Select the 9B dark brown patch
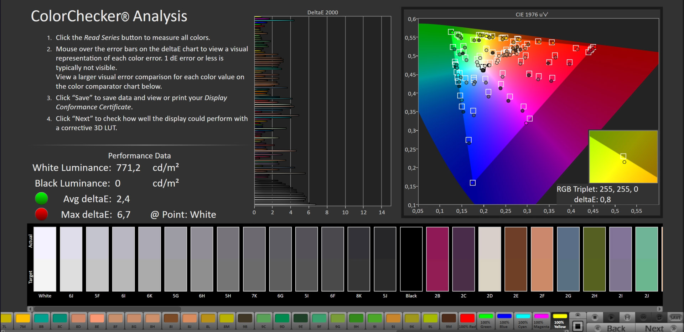Image resolution: width=684 pixels, height=332 pixels. click(245, 321)
